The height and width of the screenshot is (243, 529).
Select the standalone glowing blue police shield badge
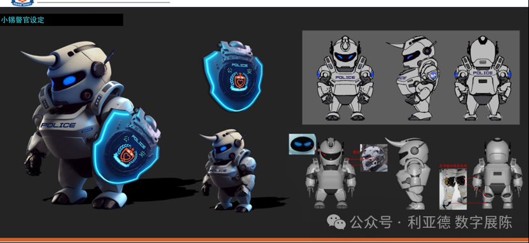point(233,76)
